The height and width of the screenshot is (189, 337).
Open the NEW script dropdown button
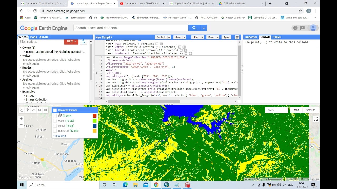tap(71, 41)
